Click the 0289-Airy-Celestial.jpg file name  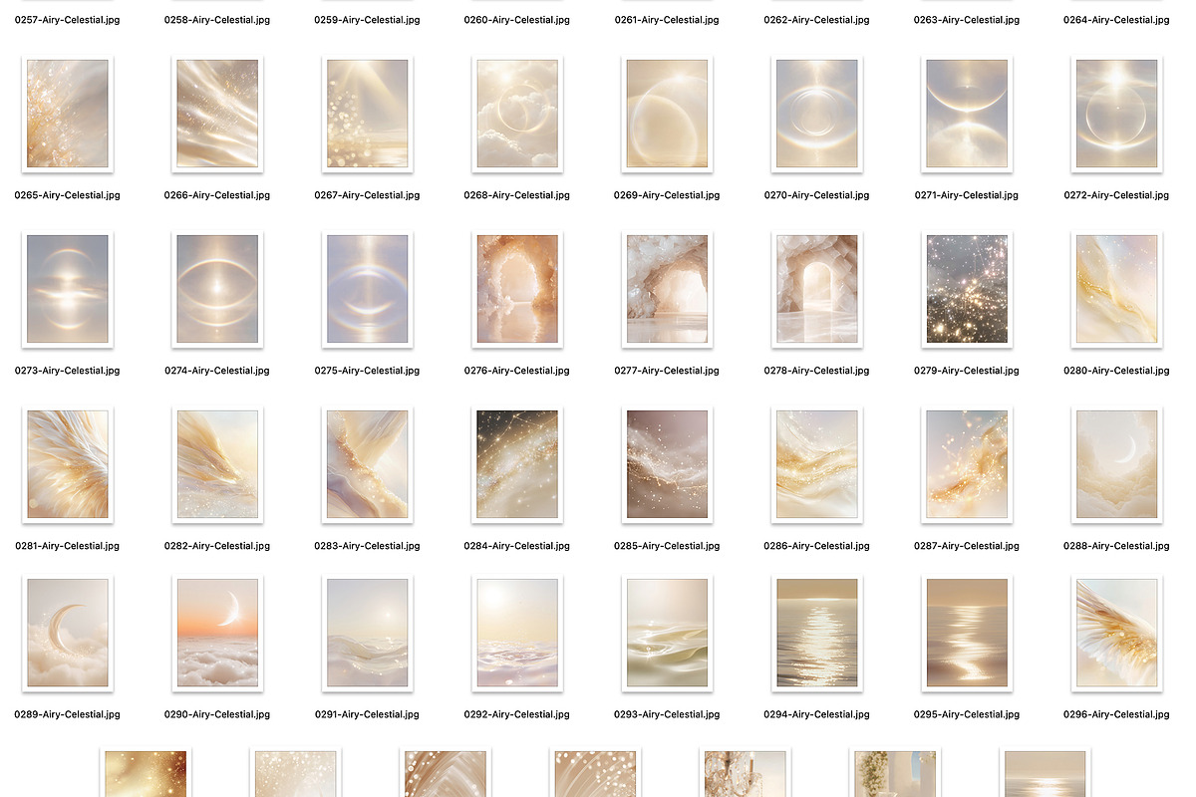point(68,714)
